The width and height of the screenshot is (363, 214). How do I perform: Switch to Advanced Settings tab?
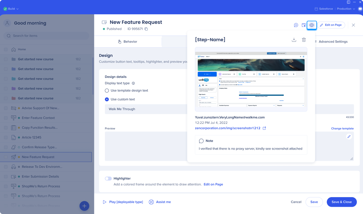click(333, 42)
